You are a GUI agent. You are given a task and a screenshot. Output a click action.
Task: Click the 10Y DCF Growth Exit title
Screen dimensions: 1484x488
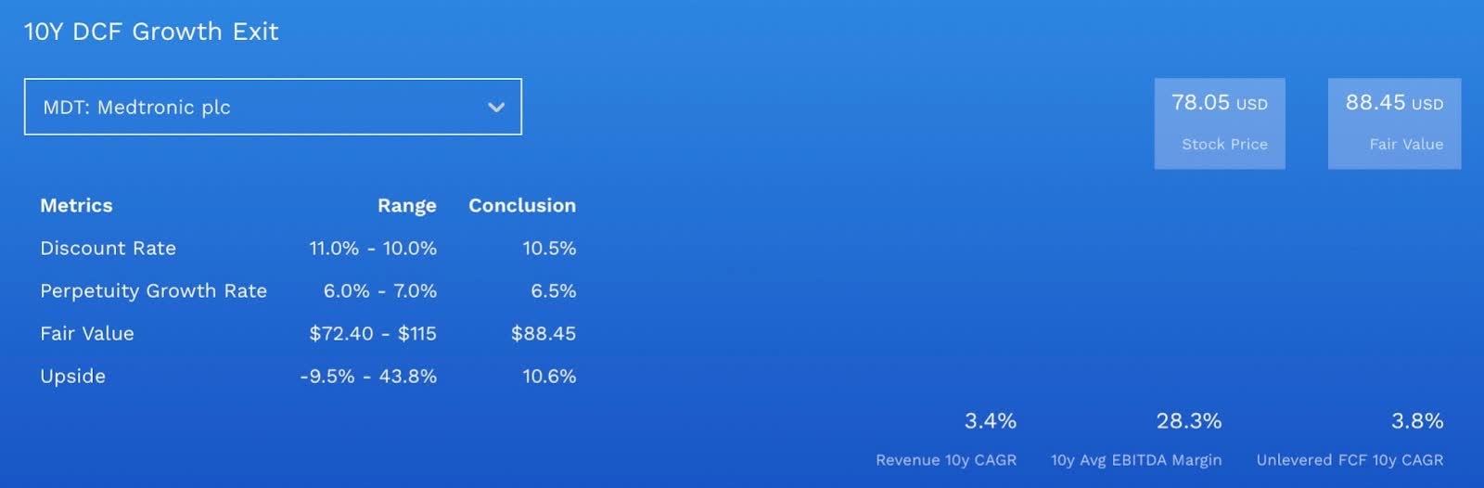(x=151, y=32)
